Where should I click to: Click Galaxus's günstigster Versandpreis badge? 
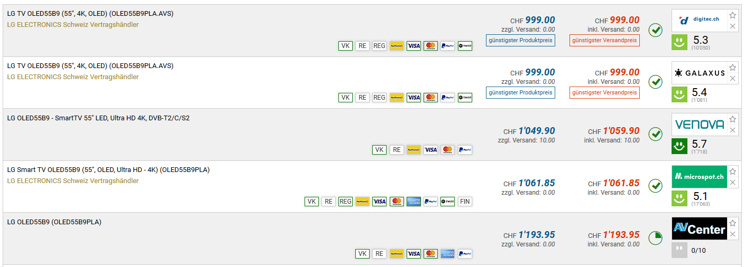604,92
